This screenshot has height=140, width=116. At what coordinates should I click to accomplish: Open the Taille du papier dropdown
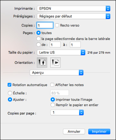[x=61, y=52]
